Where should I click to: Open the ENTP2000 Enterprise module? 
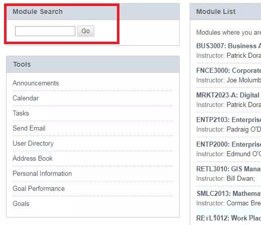[x=228, y=144]
